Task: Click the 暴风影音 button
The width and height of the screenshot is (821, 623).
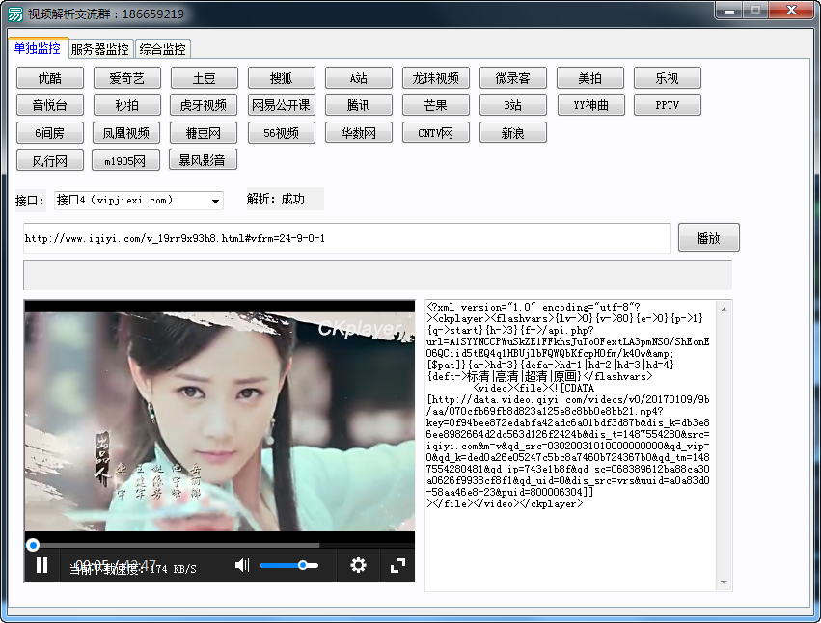Action: (204, 160)
